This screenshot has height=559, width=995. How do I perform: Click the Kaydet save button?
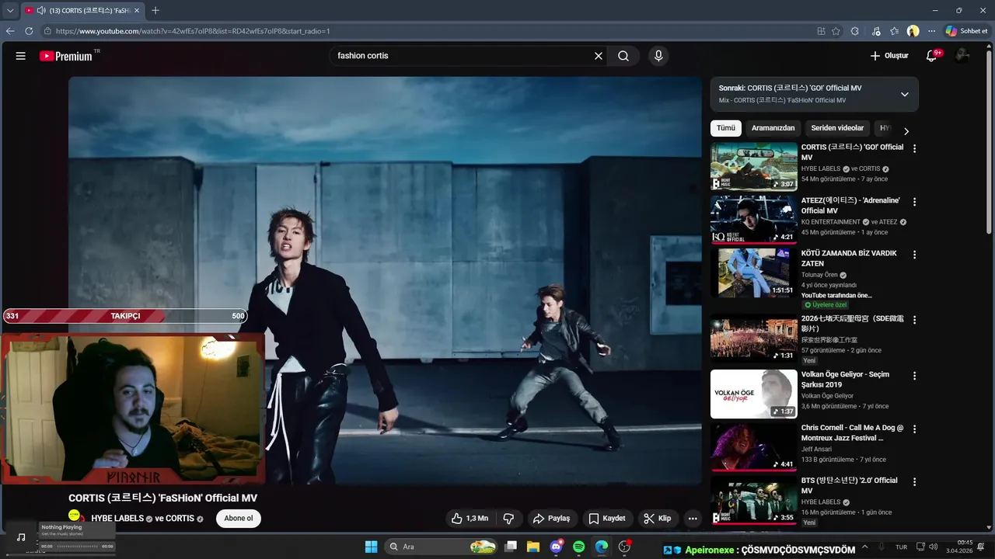607,519
